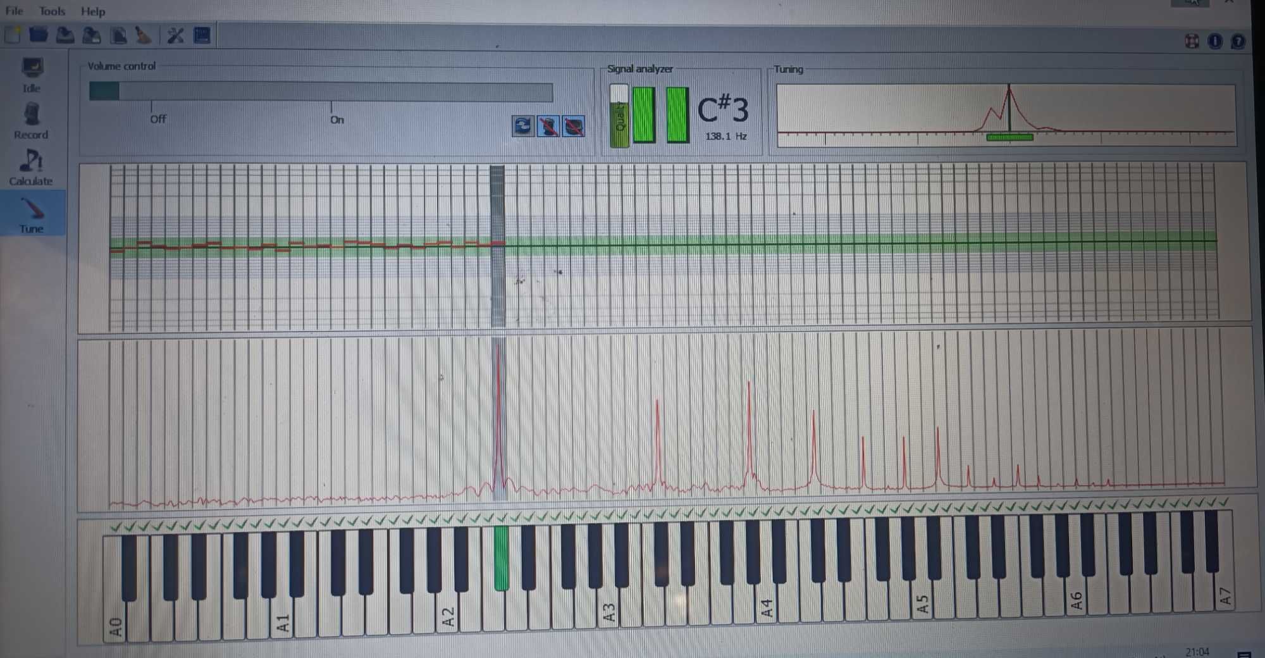Reset the noise level with refresh button

tap(522, 126)
